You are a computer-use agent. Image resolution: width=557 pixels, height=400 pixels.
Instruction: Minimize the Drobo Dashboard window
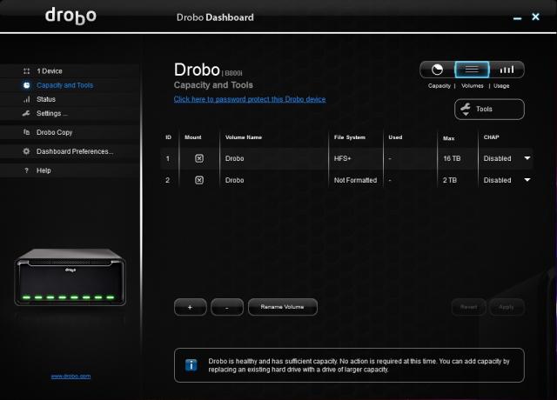[x=518, y=18]
